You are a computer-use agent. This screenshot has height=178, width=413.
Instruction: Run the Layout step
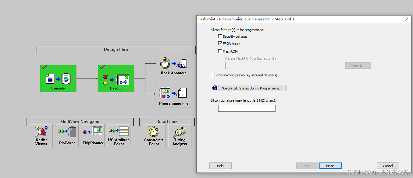pyautogui.click(x=116, y=78)
